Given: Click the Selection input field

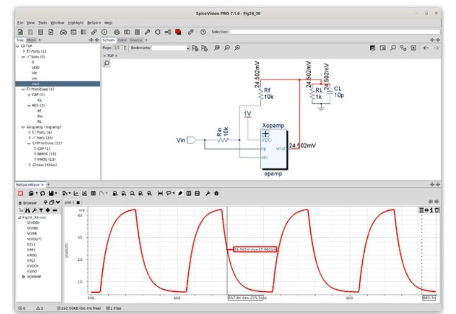Looking at the screenshot, I should tap(335, 32).
